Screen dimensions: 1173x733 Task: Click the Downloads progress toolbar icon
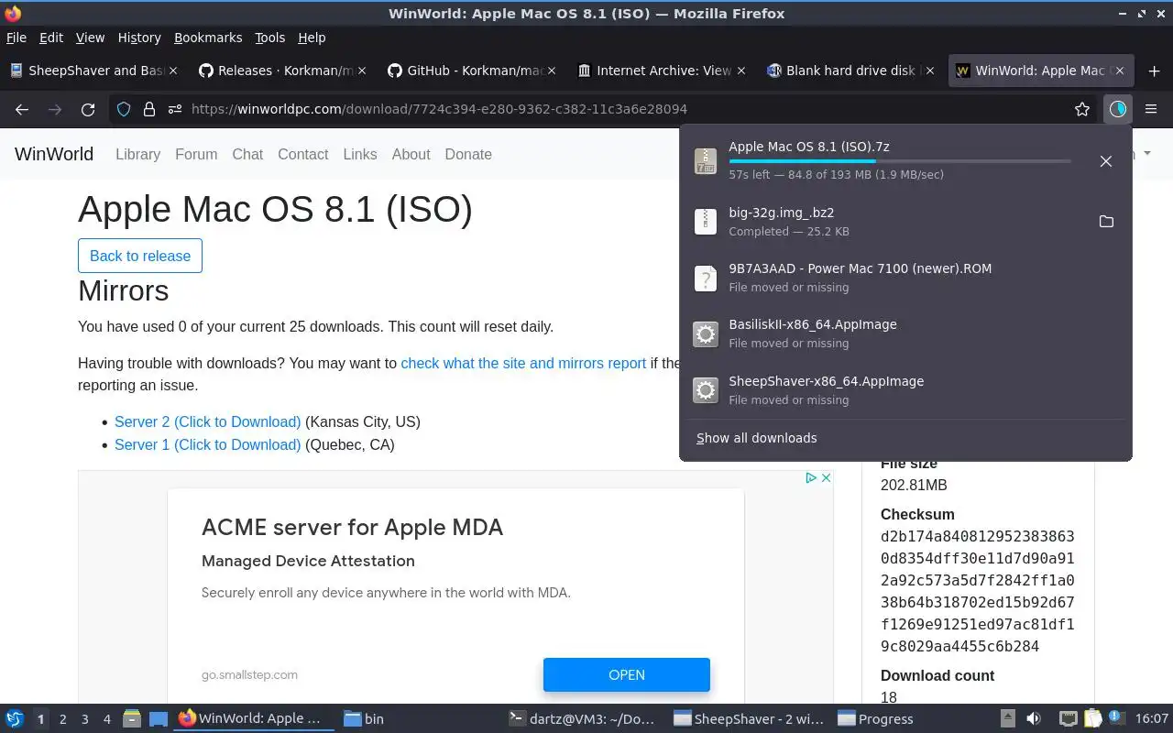(1117, 109)
